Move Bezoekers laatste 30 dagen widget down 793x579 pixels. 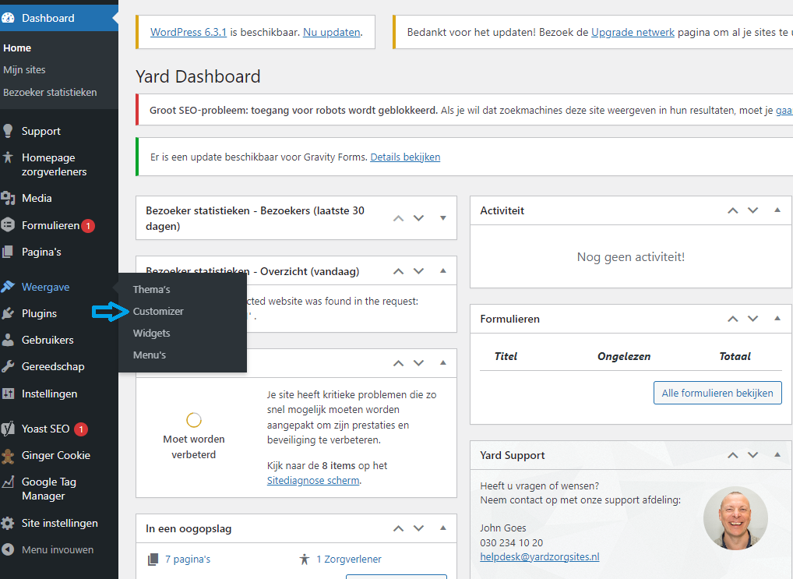coord(419,218)
